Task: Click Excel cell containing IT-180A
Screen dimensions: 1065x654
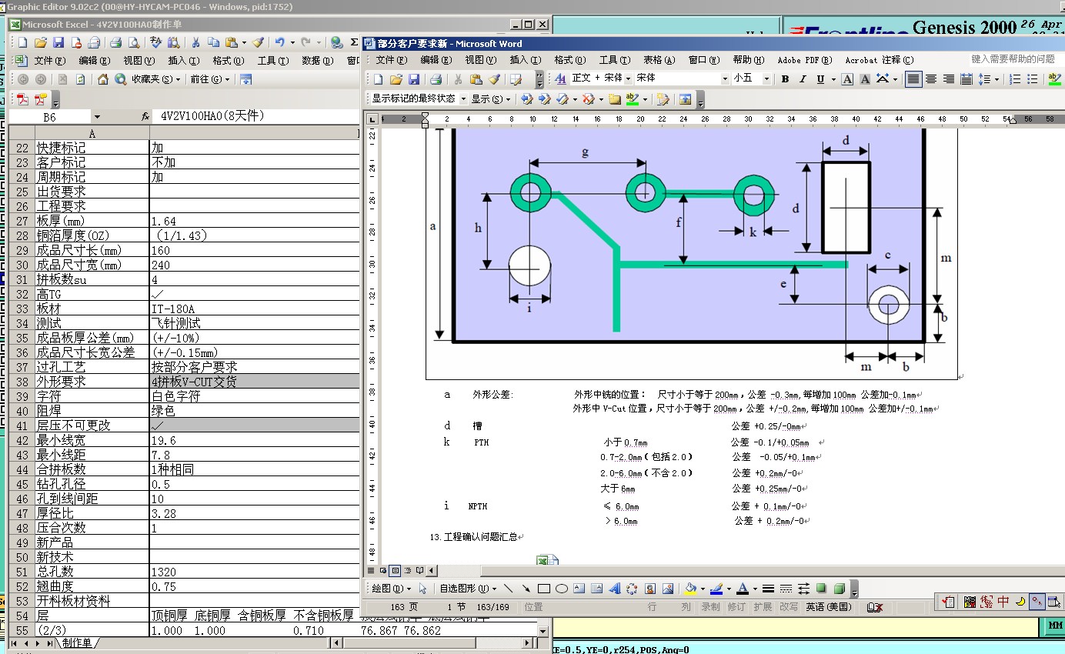Action: [254, 309]
